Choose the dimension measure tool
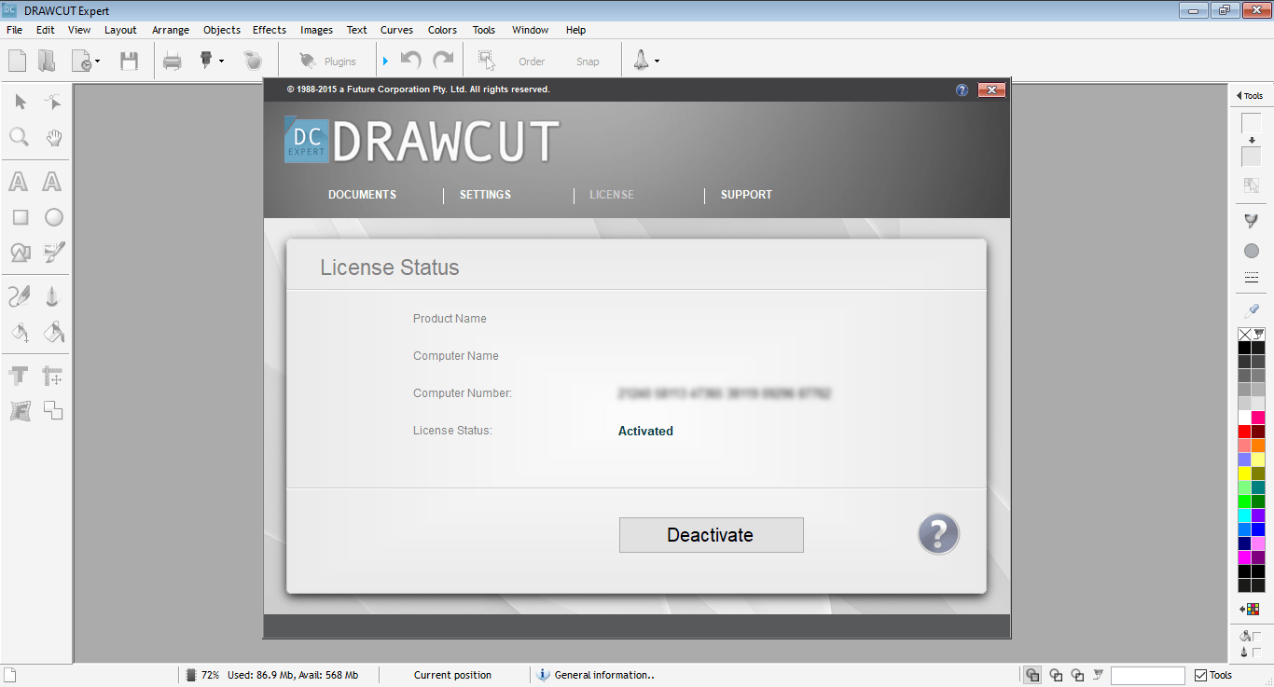 53,377
